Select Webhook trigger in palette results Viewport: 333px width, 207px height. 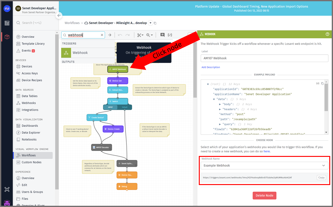(x=88, y=53)
